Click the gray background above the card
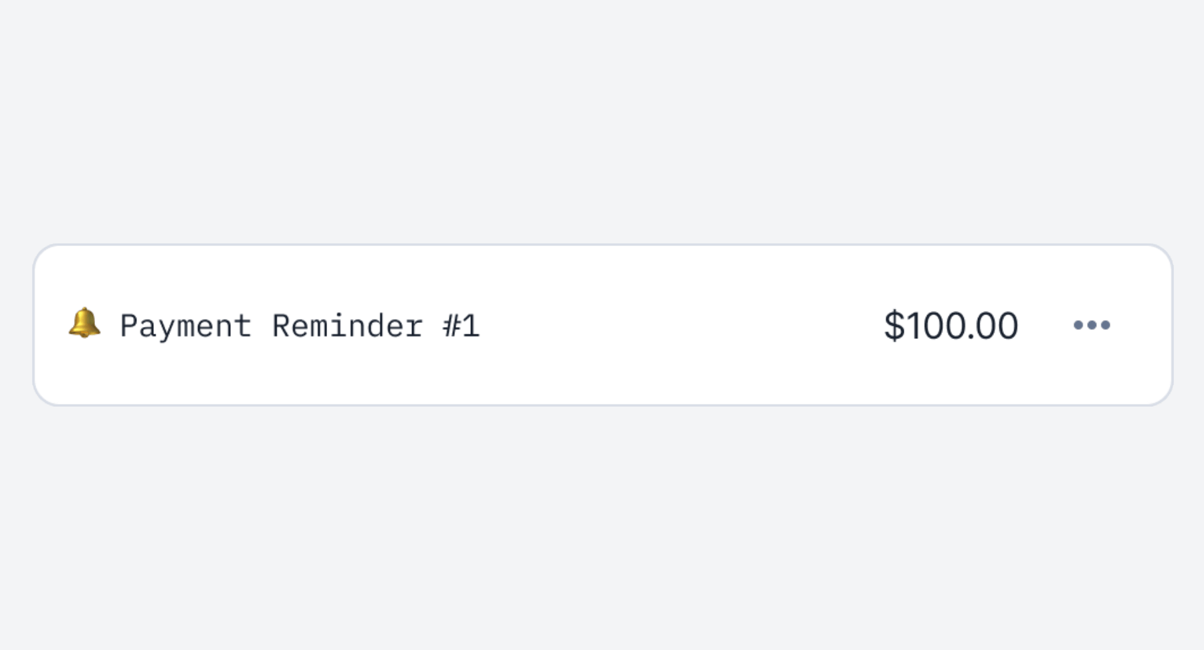This screenshot has height=650, width=1204. tap(602, 120)
